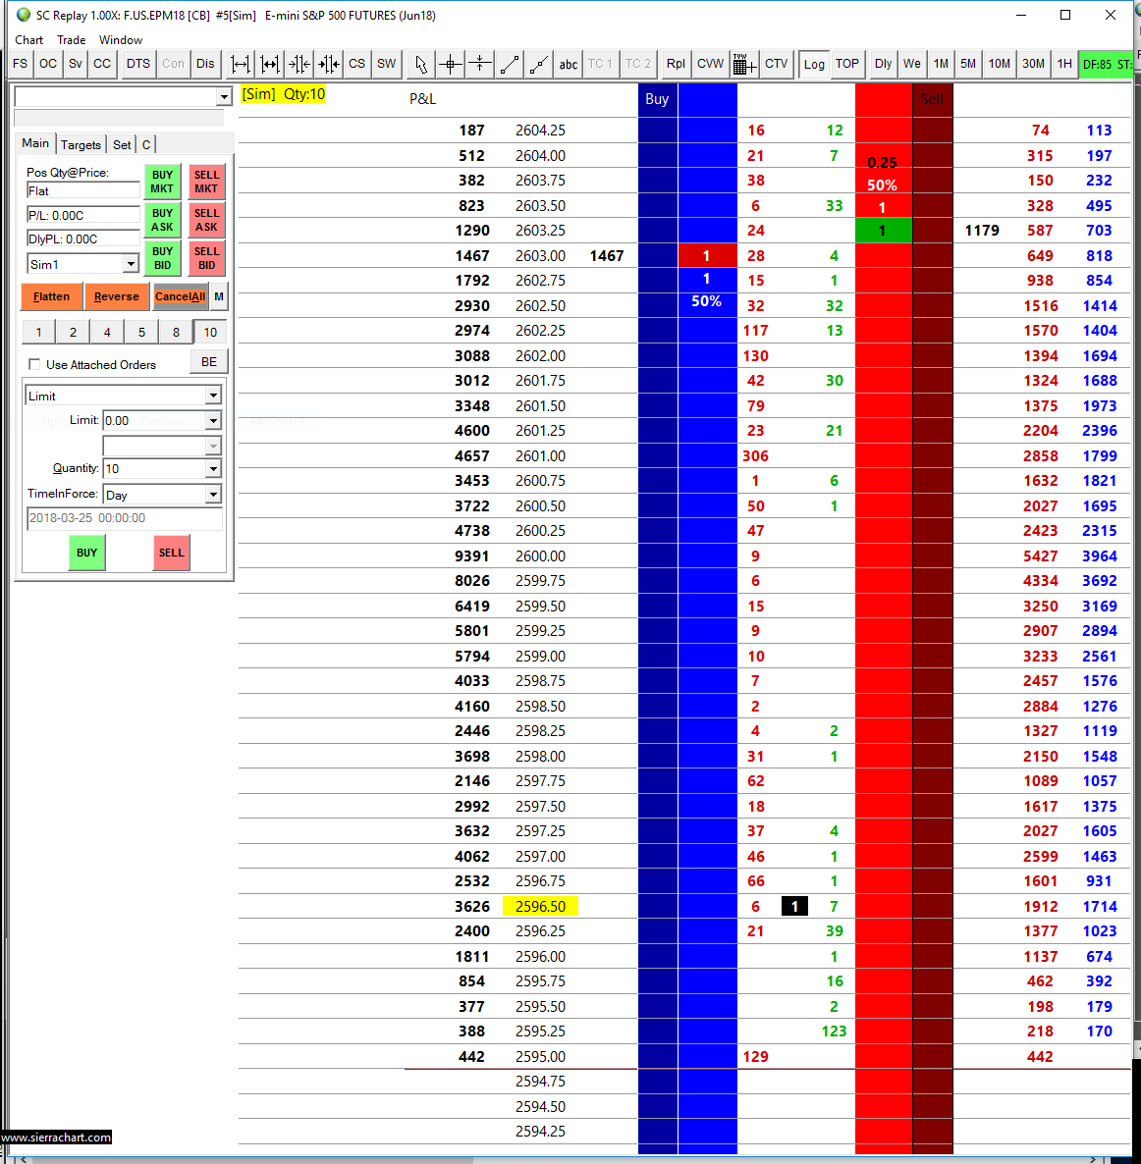Switch to the Main tab
The width and height of the screenshot is (1141, 1164).
[35, 143]
